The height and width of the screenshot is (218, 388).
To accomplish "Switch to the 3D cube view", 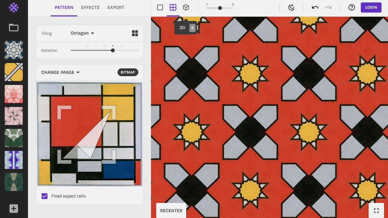I will (186, 7).
